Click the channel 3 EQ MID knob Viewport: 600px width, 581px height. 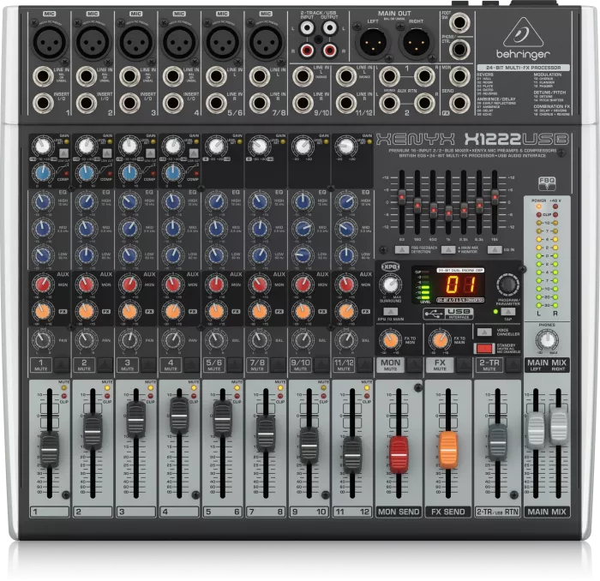(129, 228)
